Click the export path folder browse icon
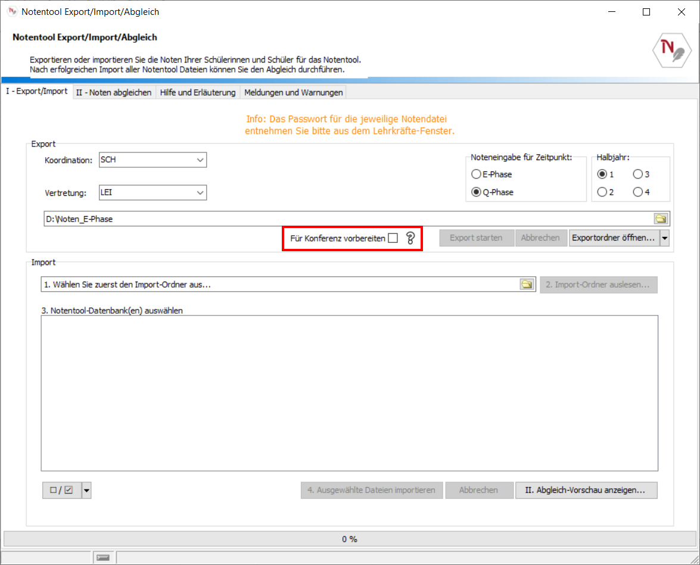Viewport: 700px width, 565px height. tap(661, 218)
